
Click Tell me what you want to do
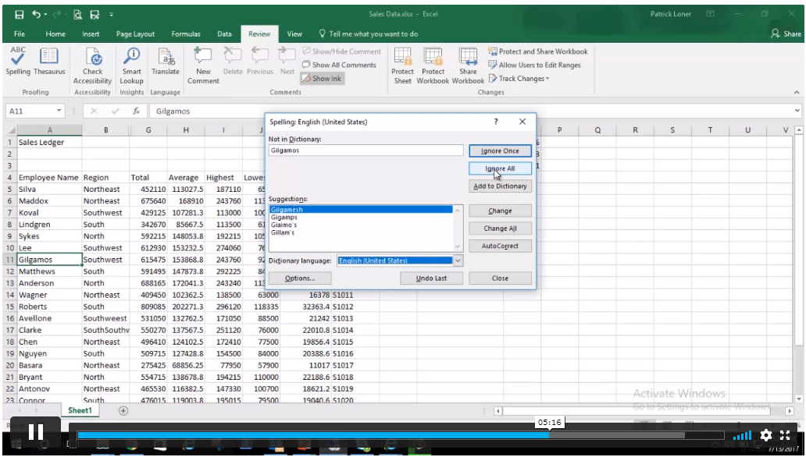[368, 34]
